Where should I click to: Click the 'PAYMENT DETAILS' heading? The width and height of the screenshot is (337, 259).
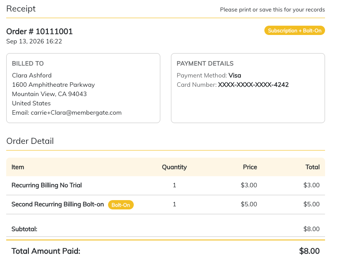coord(205,63)
